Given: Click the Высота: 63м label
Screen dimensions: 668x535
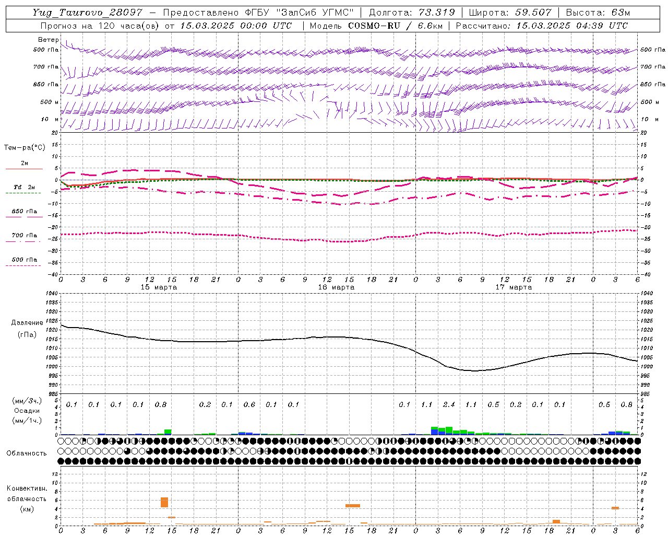Looking at the screenshot, I should (x=598, y=13).
